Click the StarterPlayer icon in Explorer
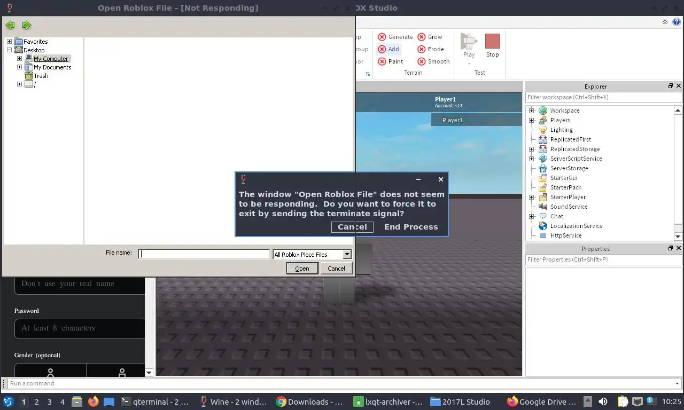 543,197
